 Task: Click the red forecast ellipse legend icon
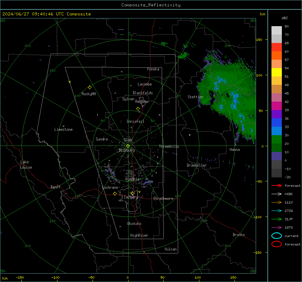276,244
